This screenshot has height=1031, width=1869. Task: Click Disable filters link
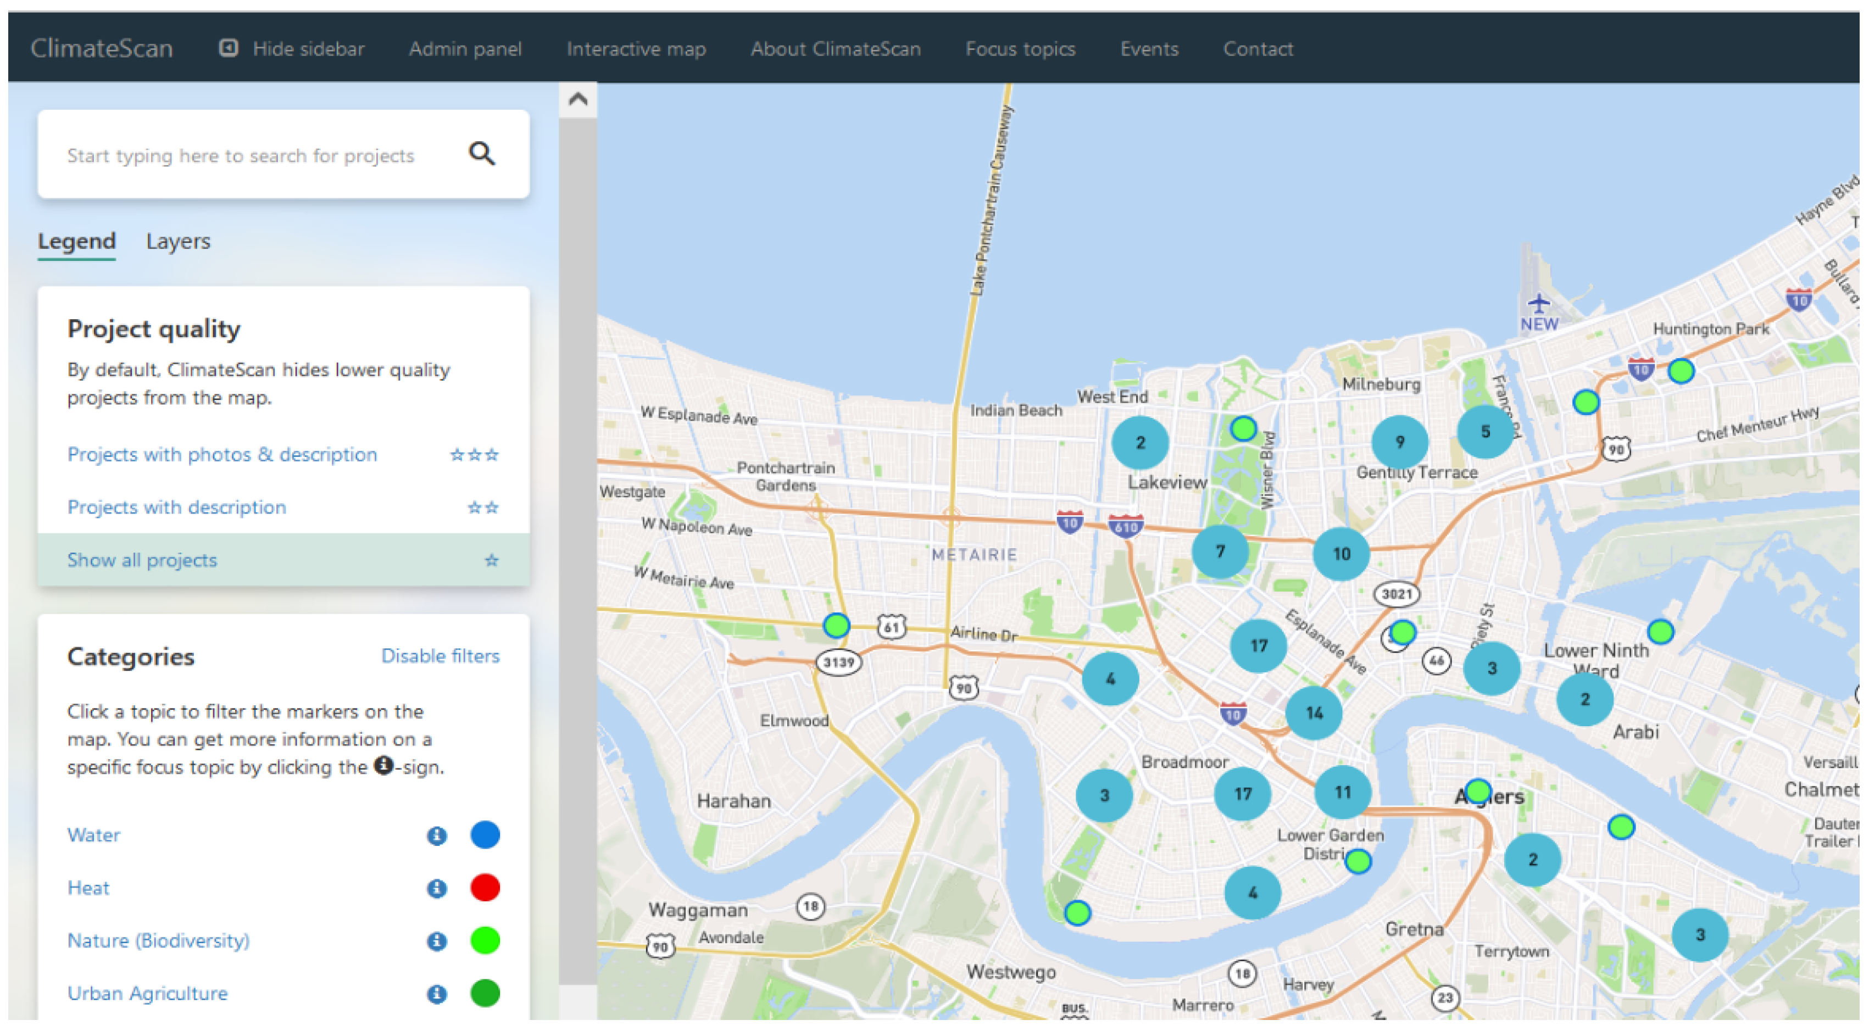click(440, 656)
